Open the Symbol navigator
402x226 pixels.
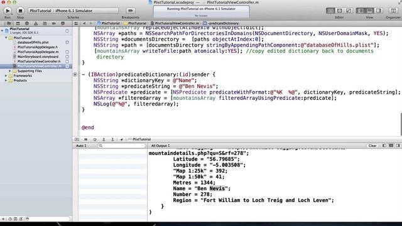(x=18, y=23)
